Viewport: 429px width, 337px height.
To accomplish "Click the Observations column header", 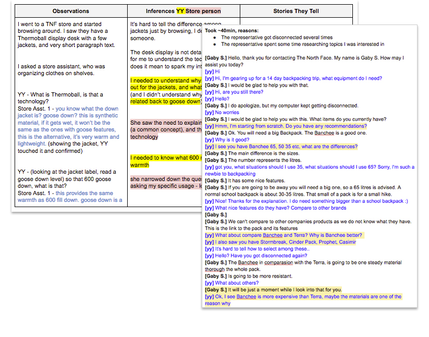I will click(71, 11).
